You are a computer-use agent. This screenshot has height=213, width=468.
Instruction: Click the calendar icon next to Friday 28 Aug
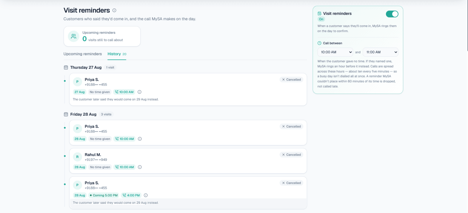[66, 114]
